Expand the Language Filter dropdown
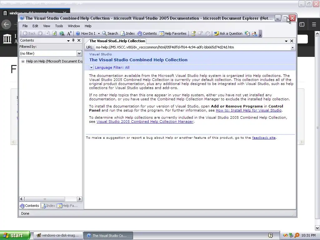 pyautogui.click(x=91, y=67)
